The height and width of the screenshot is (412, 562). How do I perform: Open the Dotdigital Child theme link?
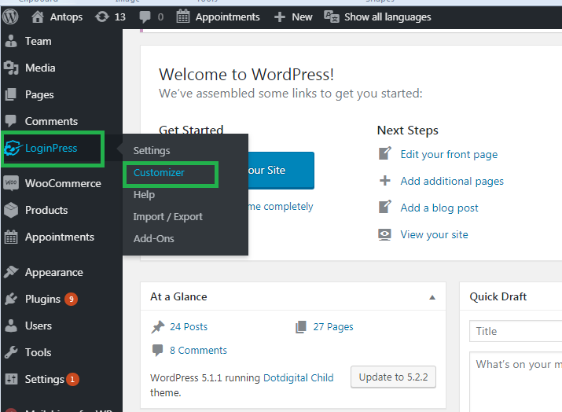click(x=298, y=377)
